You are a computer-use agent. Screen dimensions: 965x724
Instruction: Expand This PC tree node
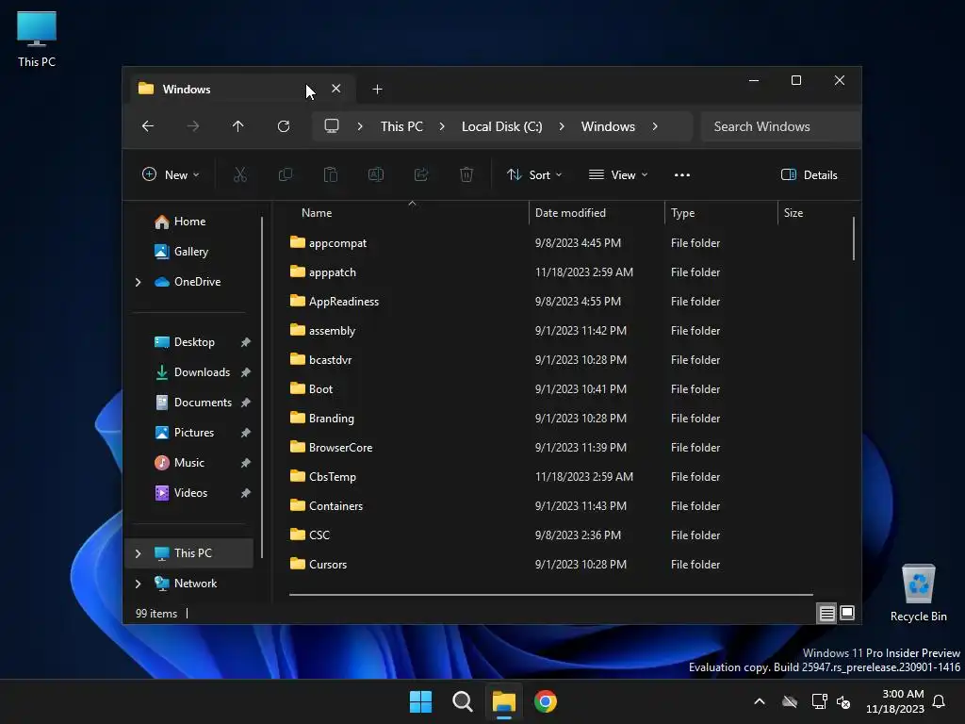138,553
